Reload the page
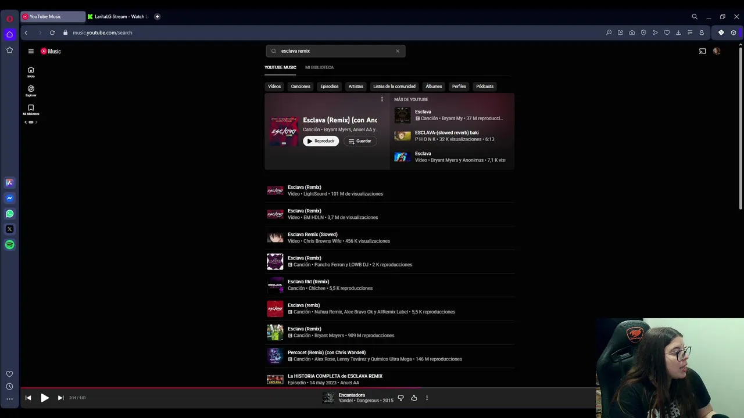 (52, 33)
